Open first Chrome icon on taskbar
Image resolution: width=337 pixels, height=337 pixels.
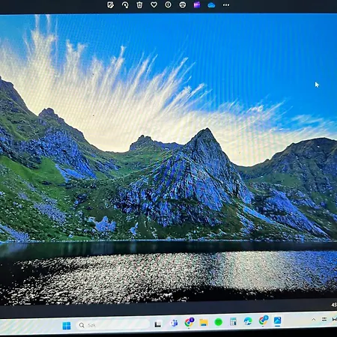pos(189,322)
